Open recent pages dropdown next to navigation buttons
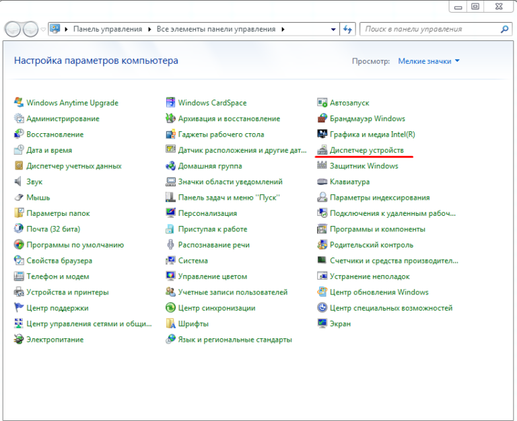Screen dimensions: 517x421 pos(43,30)
